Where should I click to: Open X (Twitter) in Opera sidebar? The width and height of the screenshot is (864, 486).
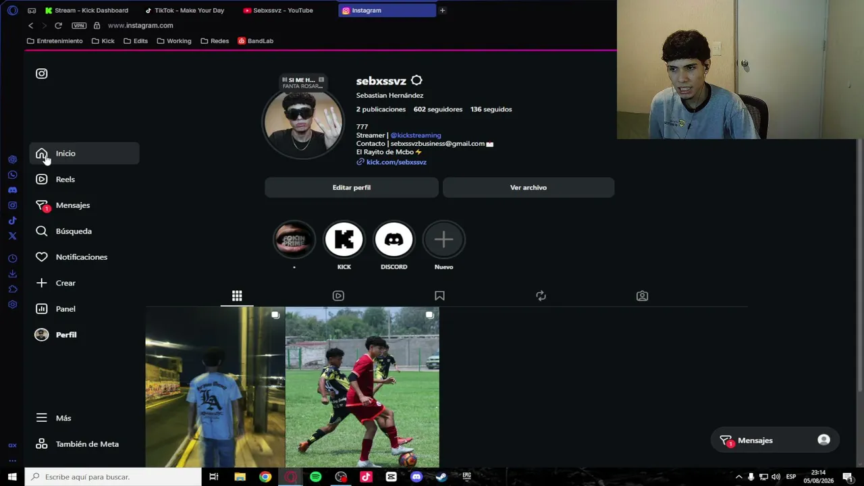click(x=12, y=236)
